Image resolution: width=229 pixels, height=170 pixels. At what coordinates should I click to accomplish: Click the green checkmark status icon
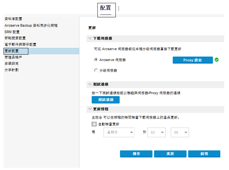coord(217,59)
